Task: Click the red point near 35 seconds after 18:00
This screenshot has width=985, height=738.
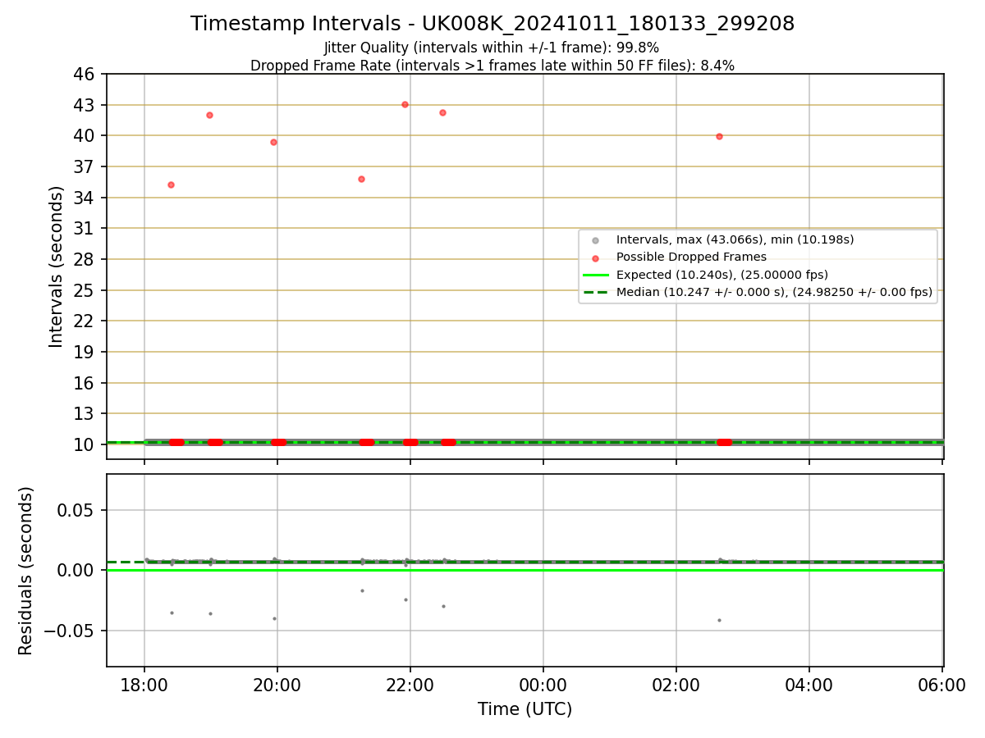Action: coord(171,184)
